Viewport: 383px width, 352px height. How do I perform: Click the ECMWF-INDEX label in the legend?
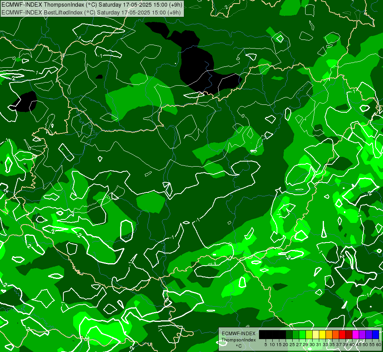(239, 334)
